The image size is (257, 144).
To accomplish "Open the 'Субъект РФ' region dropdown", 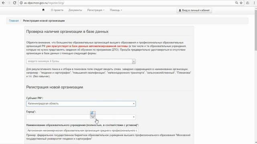I will pos(81,104).
